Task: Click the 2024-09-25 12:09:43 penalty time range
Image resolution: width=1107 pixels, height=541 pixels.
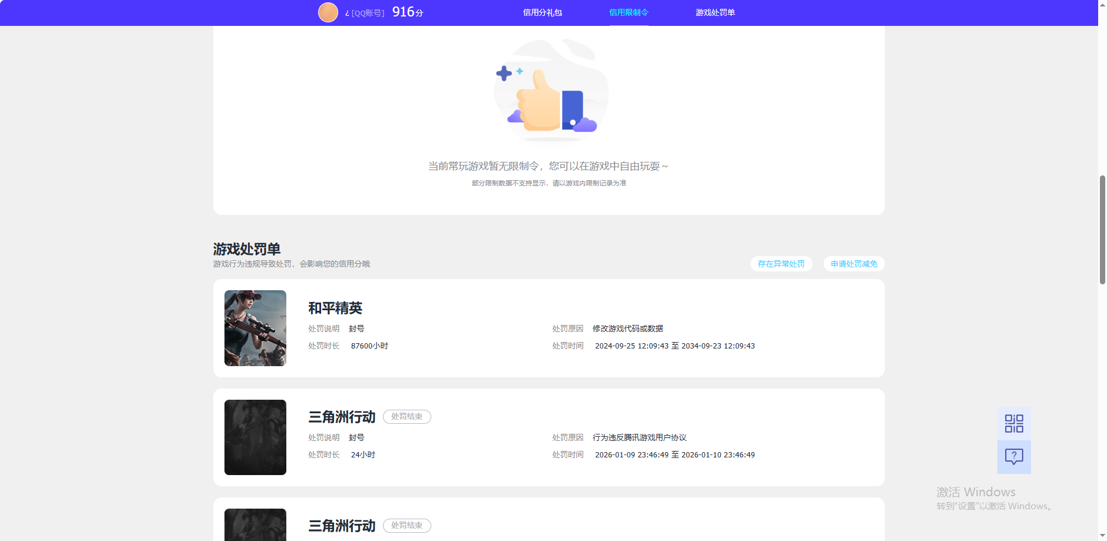Action: coord(675,346)
